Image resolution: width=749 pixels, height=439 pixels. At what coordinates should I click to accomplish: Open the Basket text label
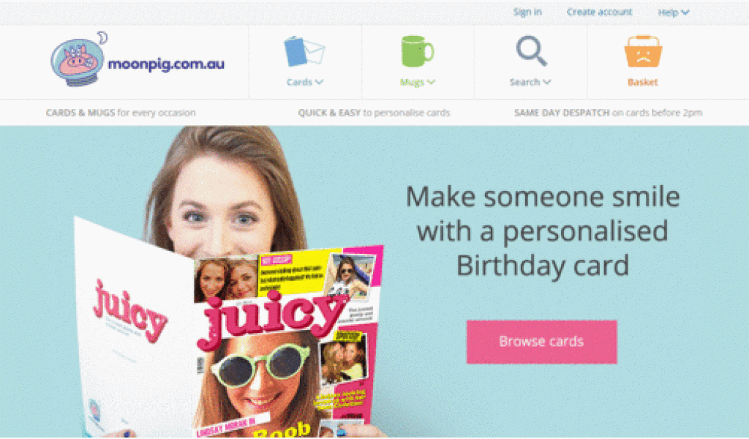coord(642,82)
